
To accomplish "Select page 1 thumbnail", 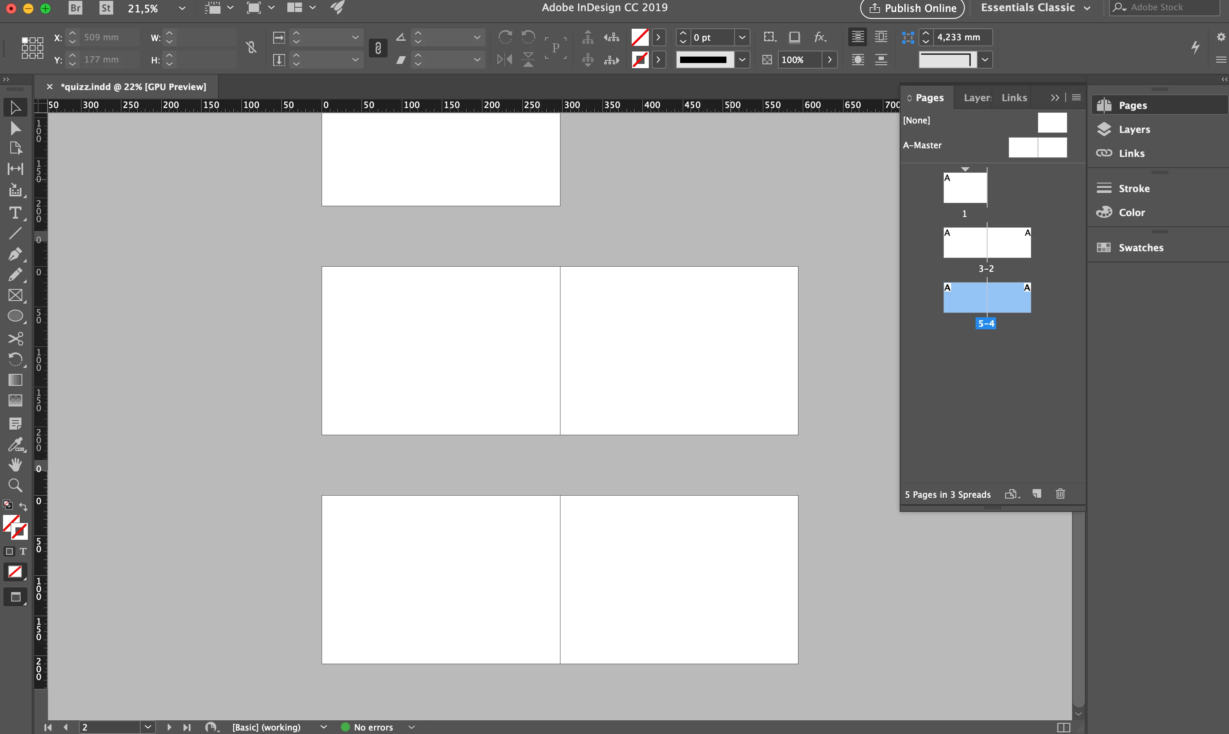I will point(964,189).
